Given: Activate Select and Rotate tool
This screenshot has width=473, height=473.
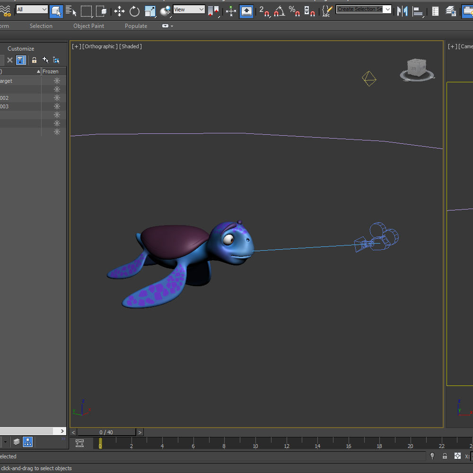Looking at the screenshot, I should point(134,11).
